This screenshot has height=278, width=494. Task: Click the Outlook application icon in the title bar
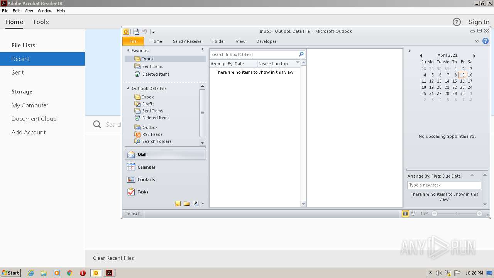126,32
